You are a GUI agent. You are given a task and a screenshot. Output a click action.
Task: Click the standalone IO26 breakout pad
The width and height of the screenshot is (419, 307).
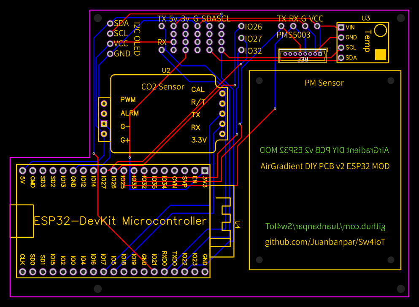[241, 26]
